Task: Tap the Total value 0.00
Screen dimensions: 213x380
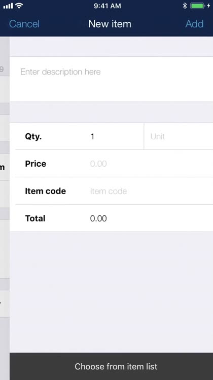Action: pyautogui.click(x=98, y=218)
